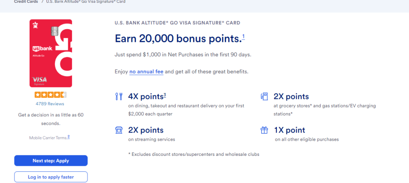Open footnote 2 by Mobile Carrier Terms
The image size is (409, 183).
pyautogui.click(x=69, y=137)
